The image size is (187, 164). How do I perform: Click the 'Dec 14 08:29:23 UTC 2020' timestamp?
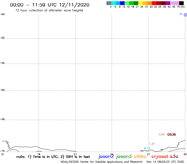click(165, 162)
